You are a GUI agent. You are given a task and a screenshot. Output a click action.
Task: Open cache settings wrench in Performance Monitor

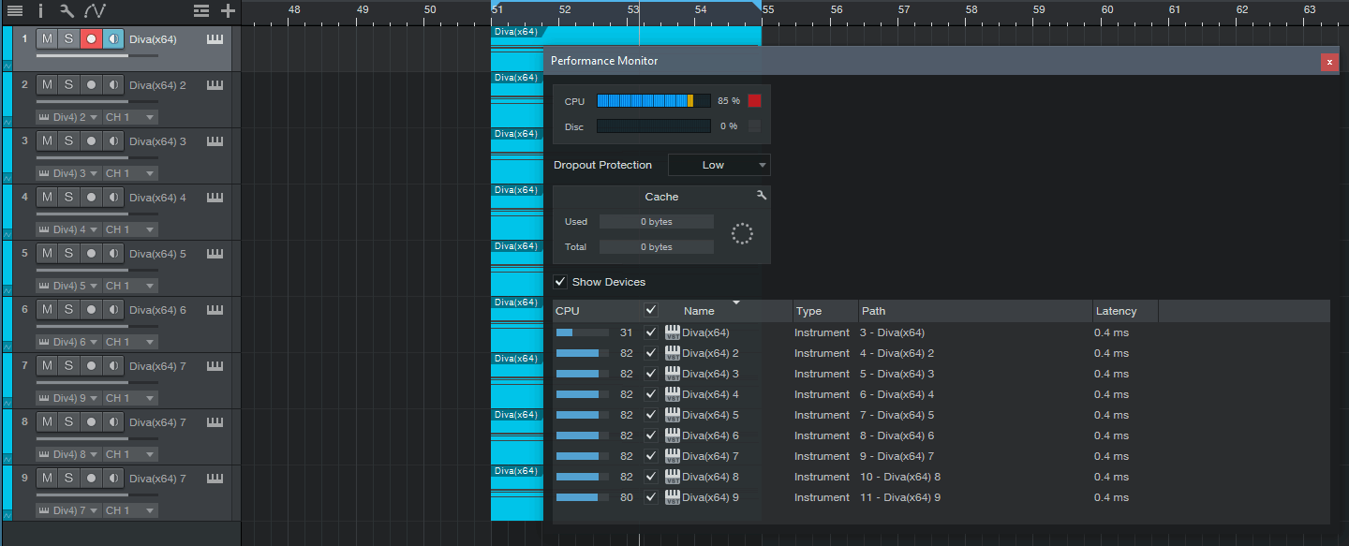(x=762, y=195)
